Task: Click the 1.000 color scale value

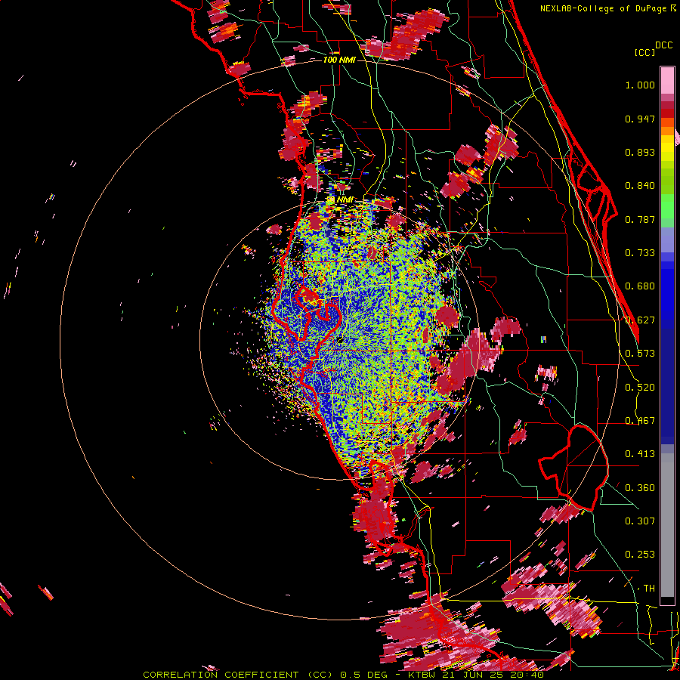Action: [640, 85]
